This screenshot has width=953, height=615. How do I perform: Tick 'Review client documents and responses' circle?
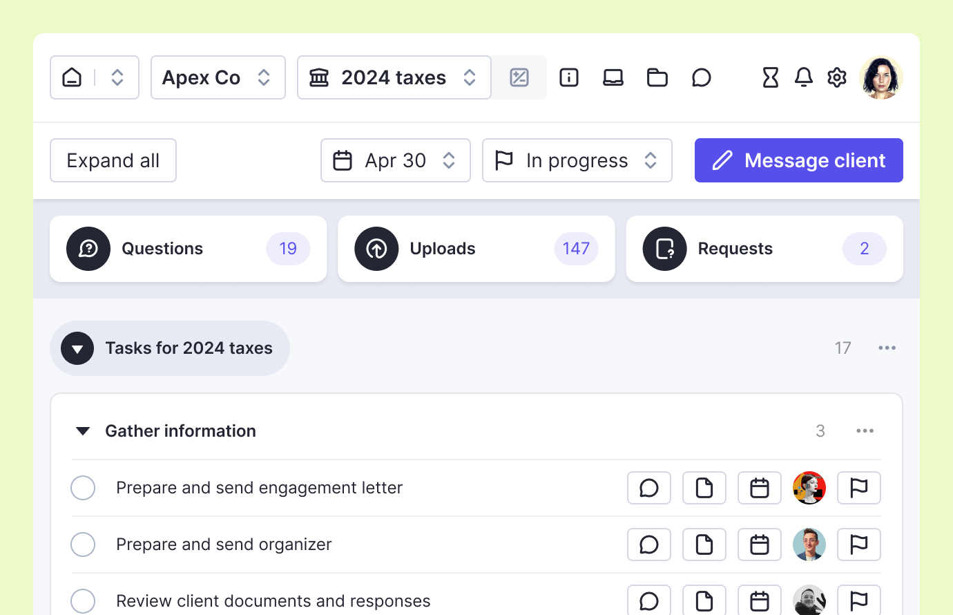(83, 600)
